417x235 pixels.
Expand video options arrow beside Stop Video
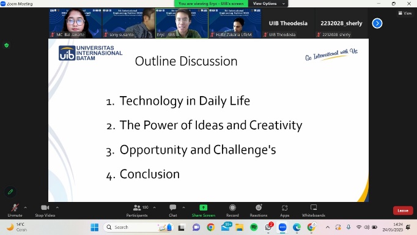[x=57, y=207]
